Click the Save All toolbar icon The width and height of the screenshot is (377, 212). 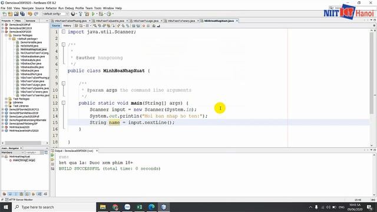point(22,14)
